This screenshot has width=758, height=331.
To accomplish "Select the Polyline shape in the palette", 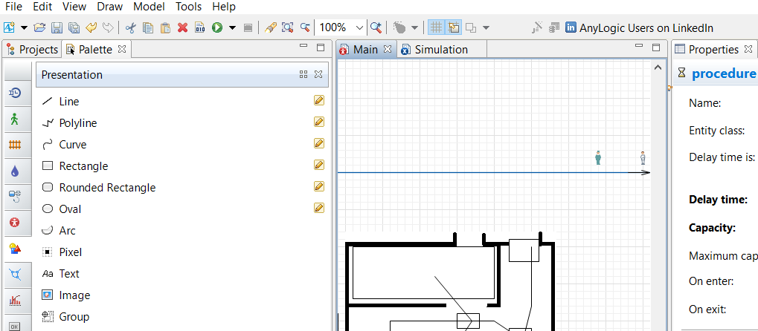I will 77,123.
